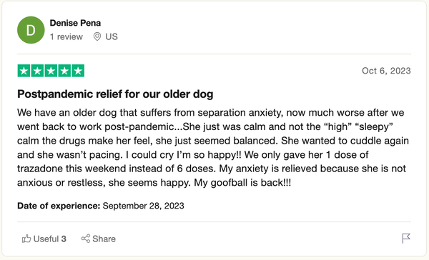Click the third green star

51,71
